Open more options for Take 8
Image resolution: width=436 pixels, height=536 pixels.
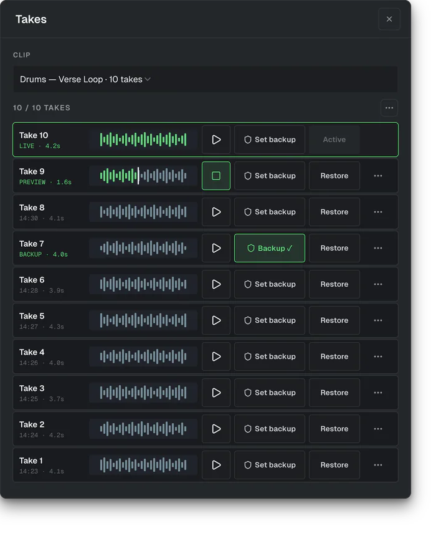click(x=378, y=212)
